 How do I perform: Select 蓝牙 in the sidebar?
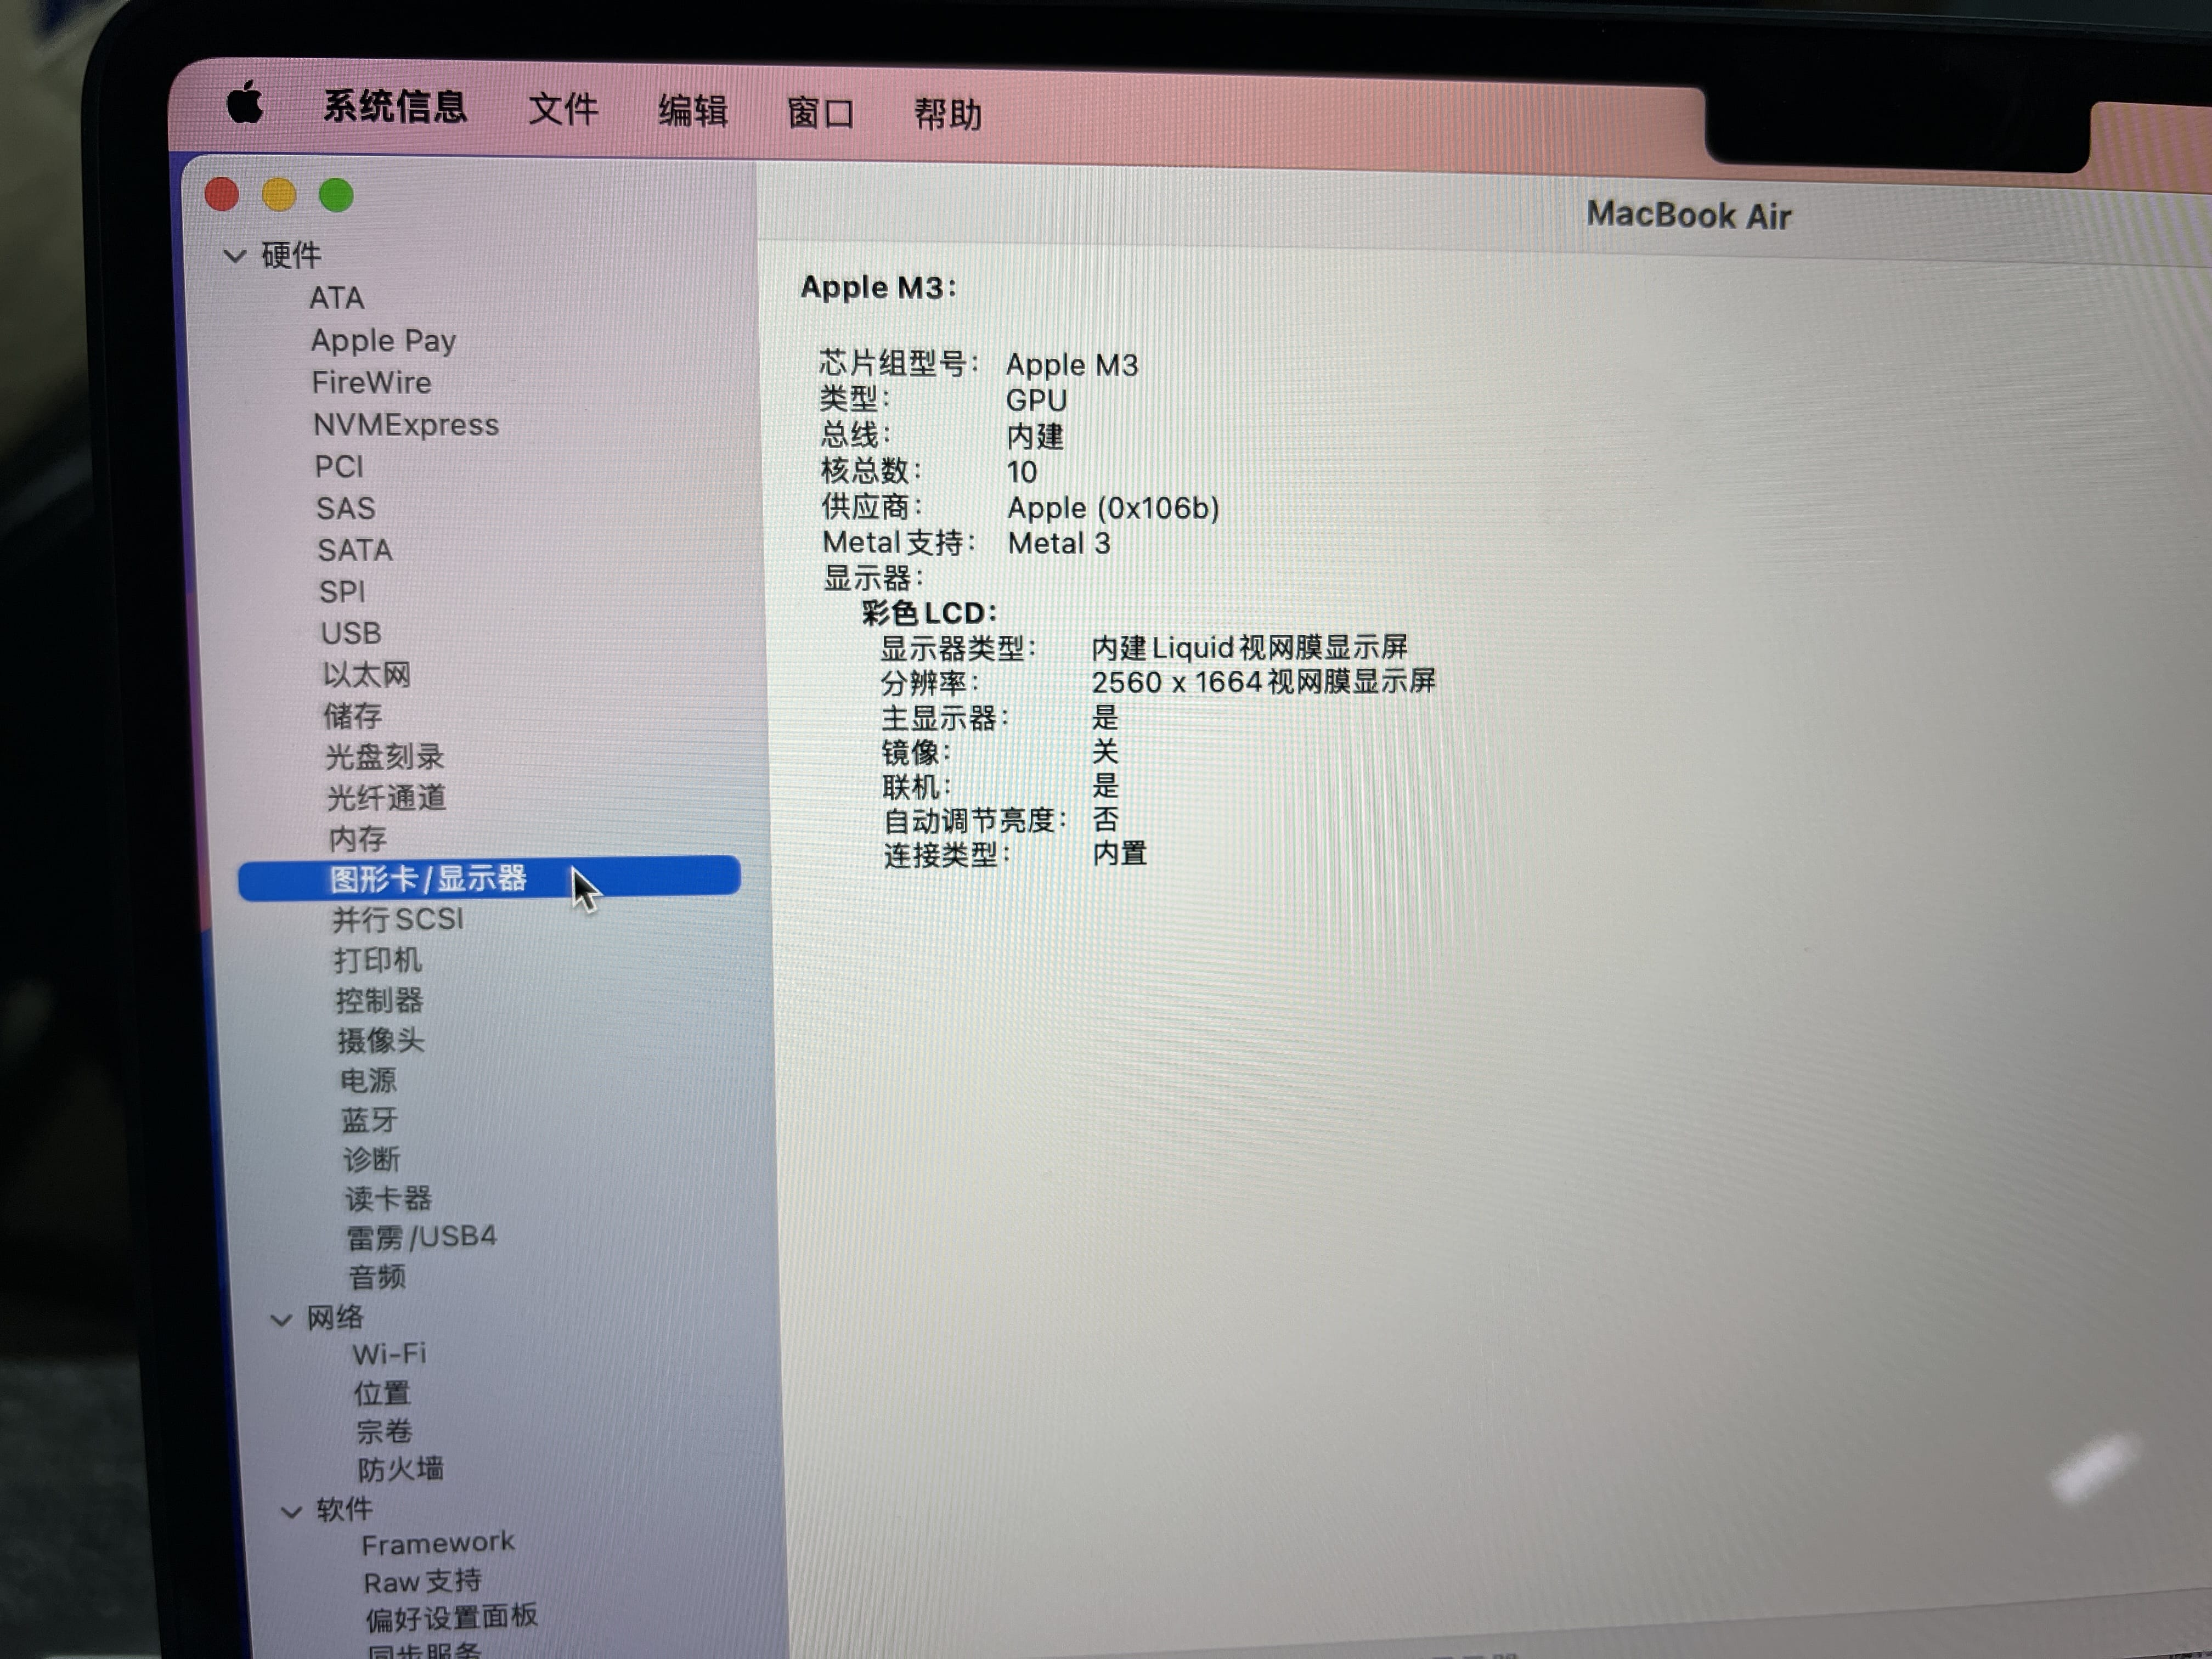370,1120
